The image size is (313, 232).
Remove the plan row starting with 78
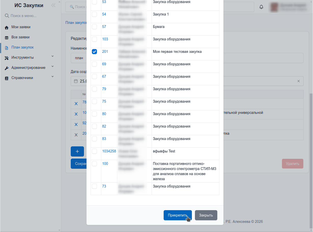[76, 104]
